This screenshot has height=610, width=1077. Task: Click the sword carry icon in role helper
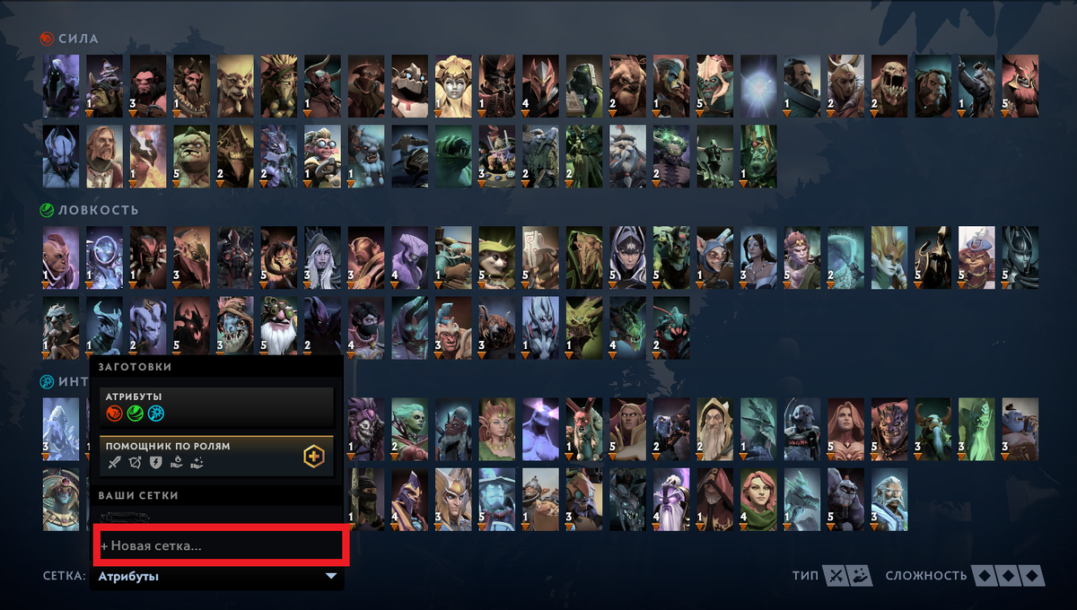[114, 463]
